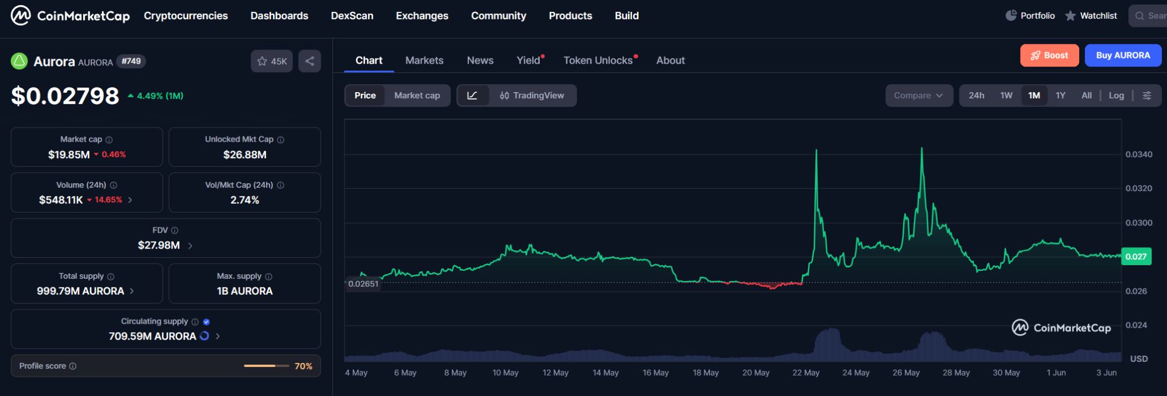
Task: Open the Compare dropdown
Action: coord(919,96)
